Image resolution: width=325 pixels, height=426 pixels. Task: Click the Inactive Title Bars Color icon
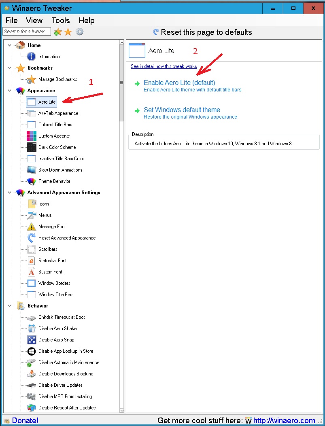click(32, 159)
